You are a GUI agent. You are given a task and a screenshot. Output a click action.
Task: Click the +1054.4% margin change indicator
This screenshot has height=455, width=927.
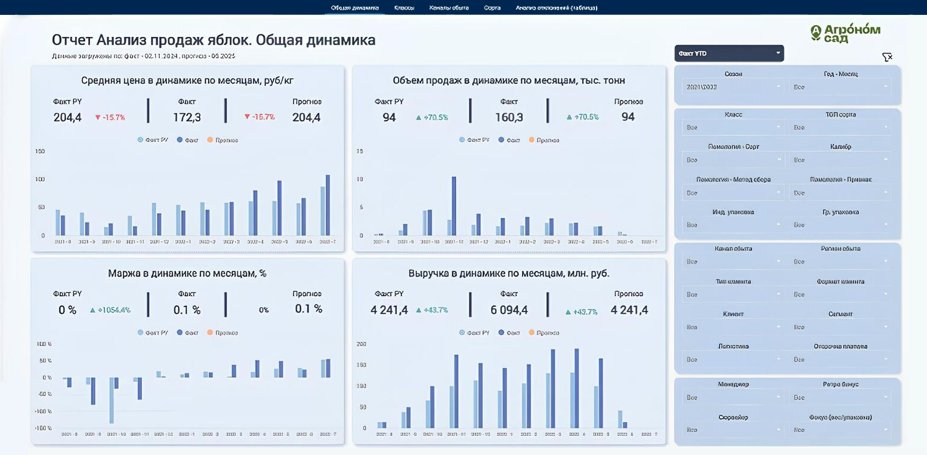click(110, 310)
